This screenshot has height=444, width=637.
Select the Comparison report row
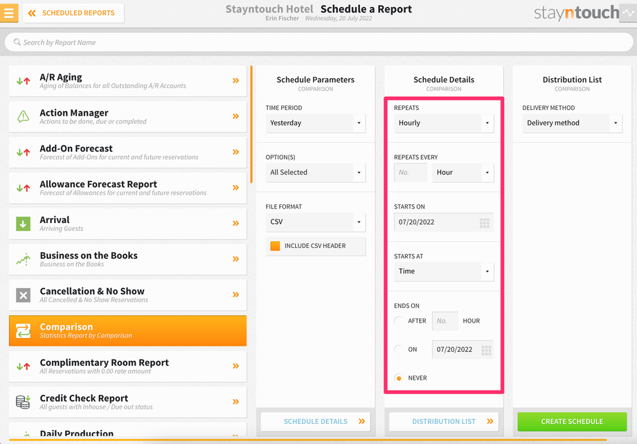(x=127, y=330)
